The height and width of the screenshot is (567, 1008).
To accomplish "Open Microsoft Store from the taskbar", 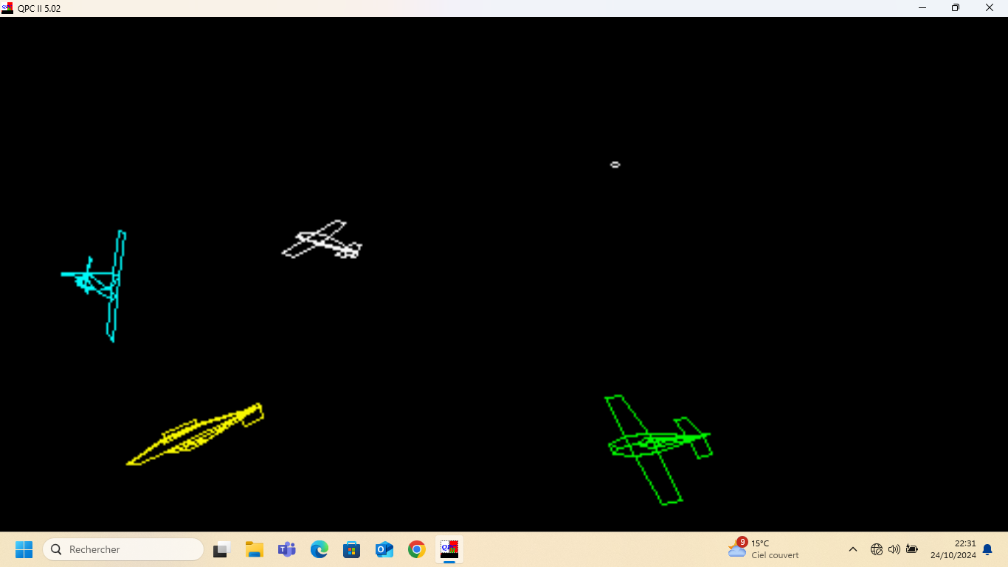I will tap(352, 549).
